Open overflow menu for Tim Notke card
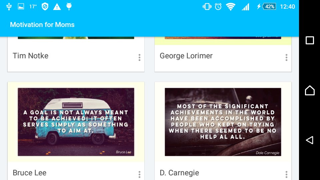320x180 pixels. pos(139,58)
